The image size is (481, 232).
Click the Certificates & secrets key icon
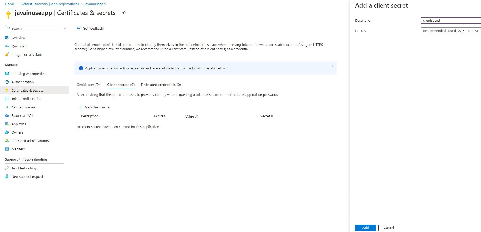7,90
